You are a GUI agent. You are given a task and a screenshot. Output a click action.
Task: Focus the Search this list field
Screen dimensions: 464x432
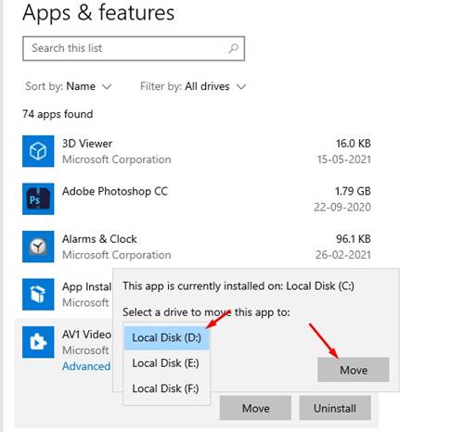134,48
